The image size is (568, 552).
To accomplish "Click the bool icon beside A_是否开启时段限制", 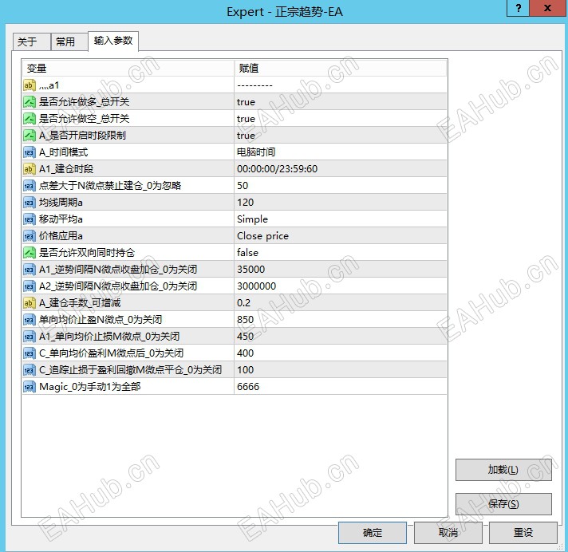I will pyautogui.click(x=30, y=135).
